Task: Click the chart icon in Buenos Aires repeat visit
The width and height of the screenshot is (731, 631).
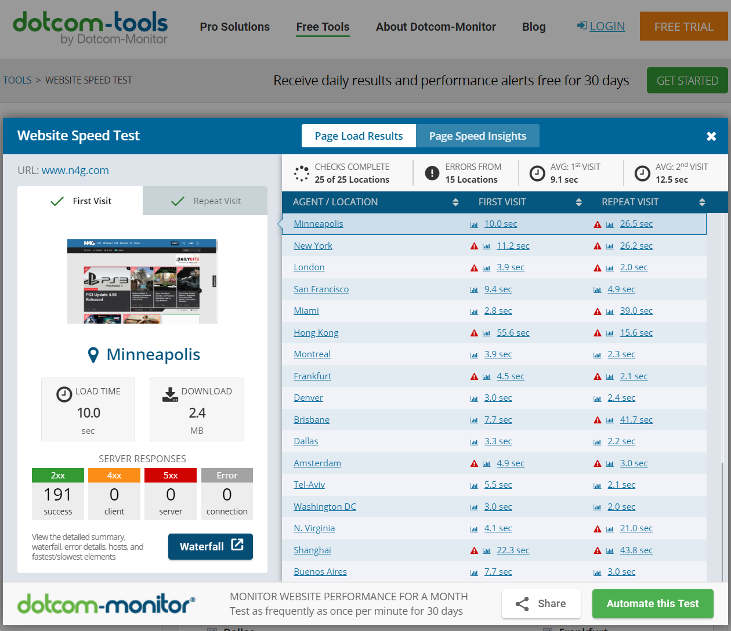Action: (x=598, y=572)
